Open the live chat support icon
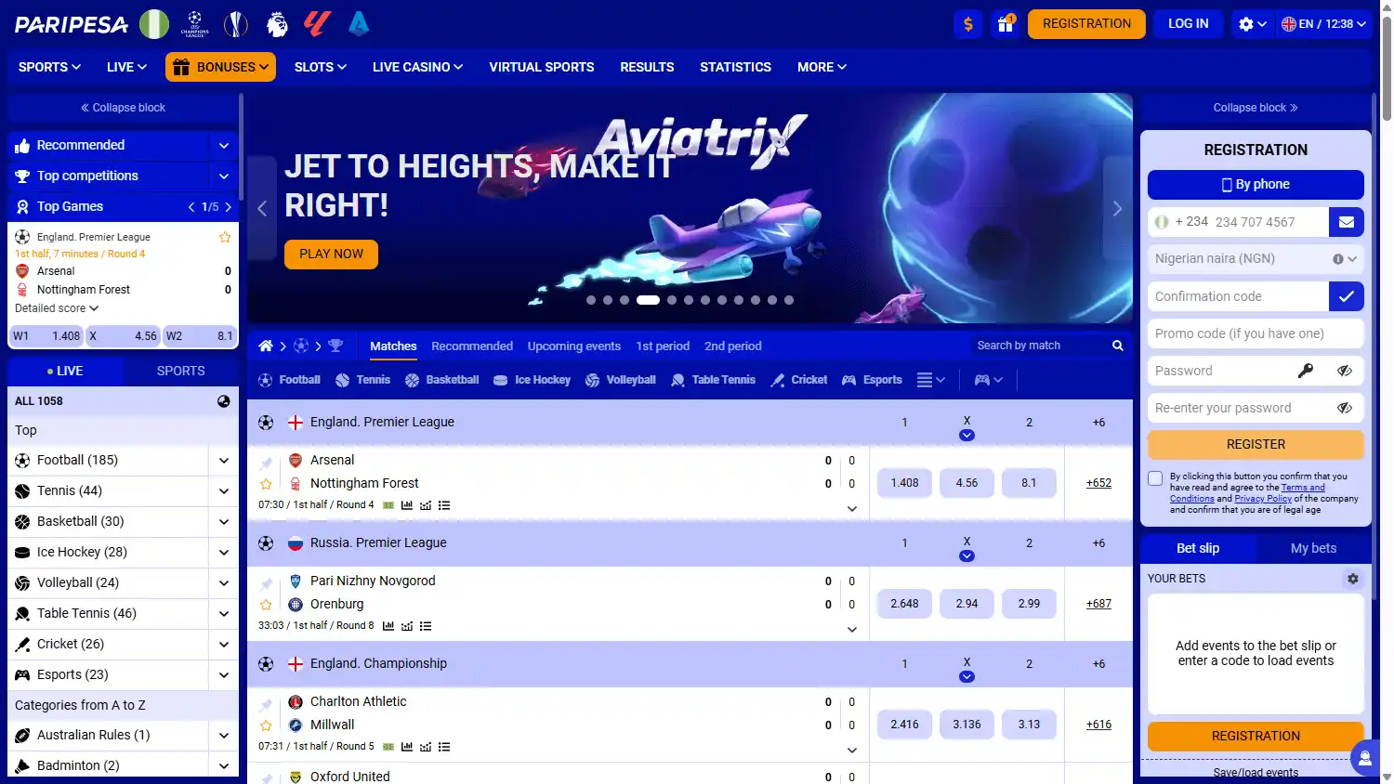The height and width of the screenshot is (784, 1394). pyautogui.click(x=1364, y=758)
